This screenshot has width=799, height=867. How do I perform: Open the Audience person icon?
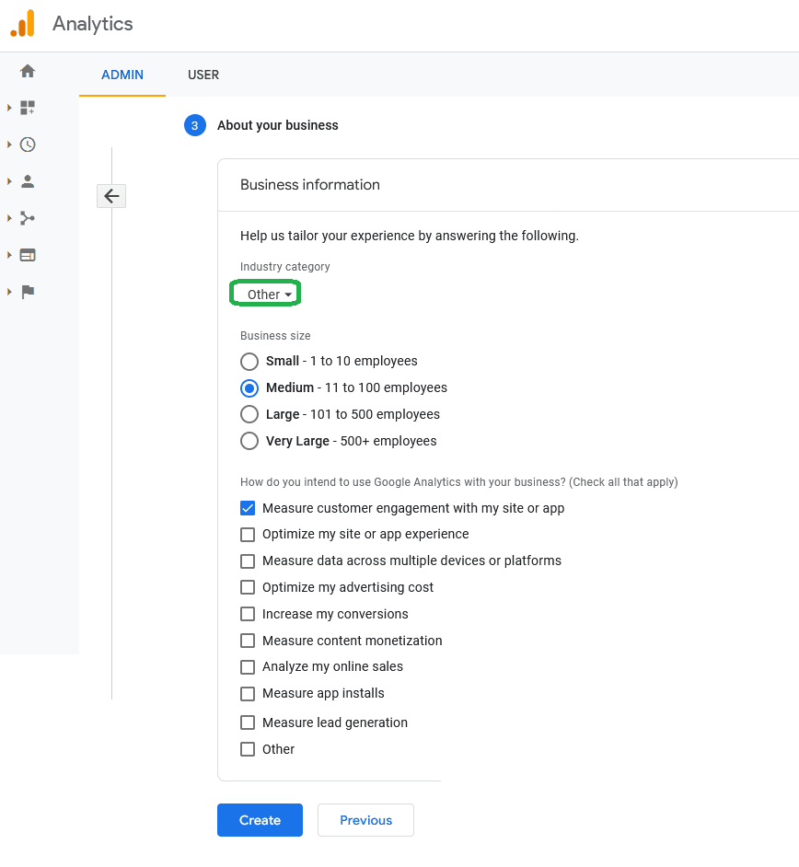[28, 181]
